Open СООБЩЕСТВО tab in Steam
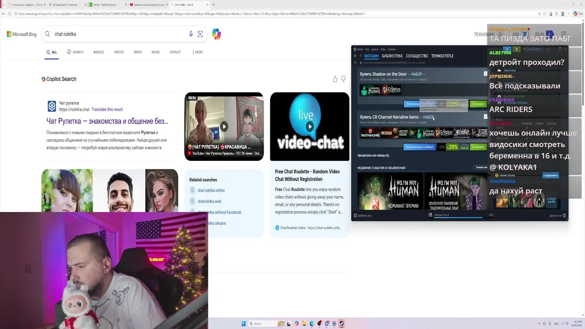 point(417,56)
